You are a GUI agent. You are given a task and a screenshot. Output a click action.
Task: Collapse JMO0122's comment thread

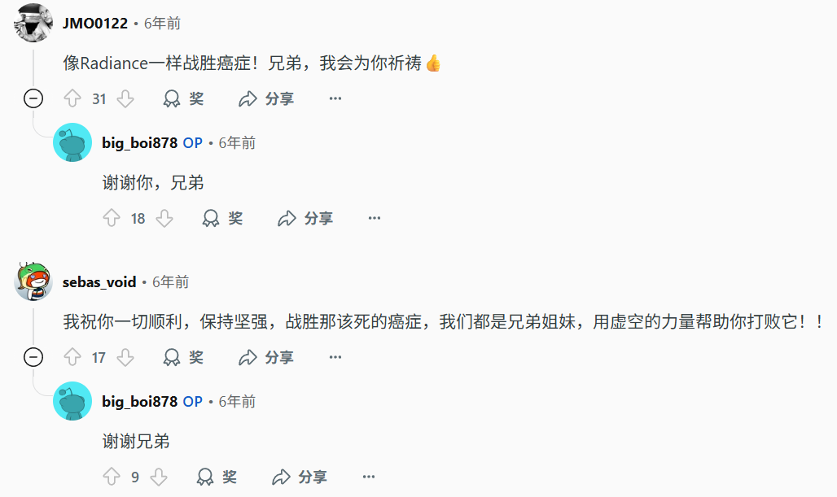33,98
